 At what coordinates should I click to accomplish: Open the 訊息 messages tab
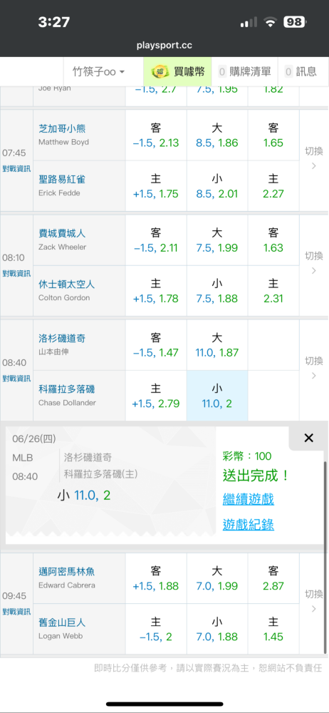(x=301, y=72)
